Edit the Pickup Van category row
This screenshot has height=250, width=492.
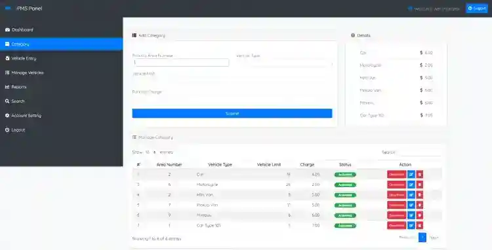(411, 205)
